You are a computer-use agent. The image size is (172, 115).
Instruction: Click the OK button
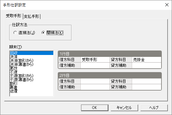point(95,108)
